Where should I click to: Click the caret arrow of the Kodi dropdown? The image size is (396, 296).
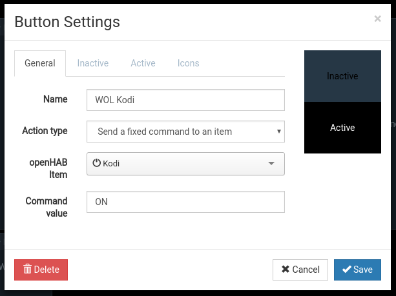[271, 164]
